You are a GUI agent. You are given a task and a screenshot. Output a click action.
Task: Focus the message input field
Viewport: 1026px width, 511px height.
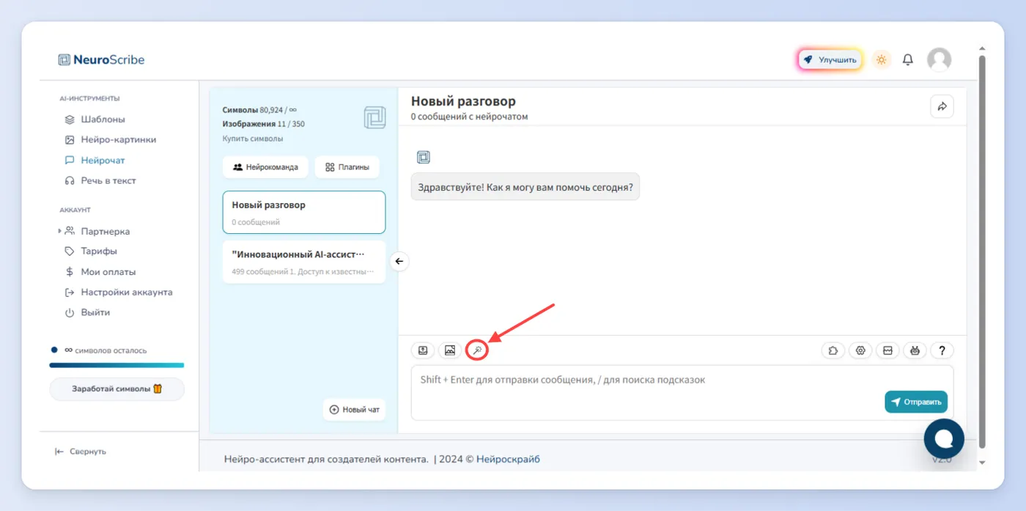coord(682,393)
